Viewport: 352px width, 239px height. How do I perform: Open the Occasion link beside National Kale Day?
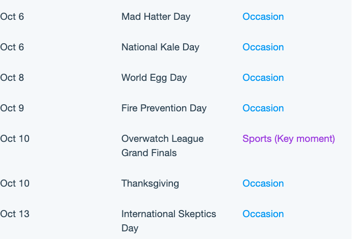[x=263, y=47]
